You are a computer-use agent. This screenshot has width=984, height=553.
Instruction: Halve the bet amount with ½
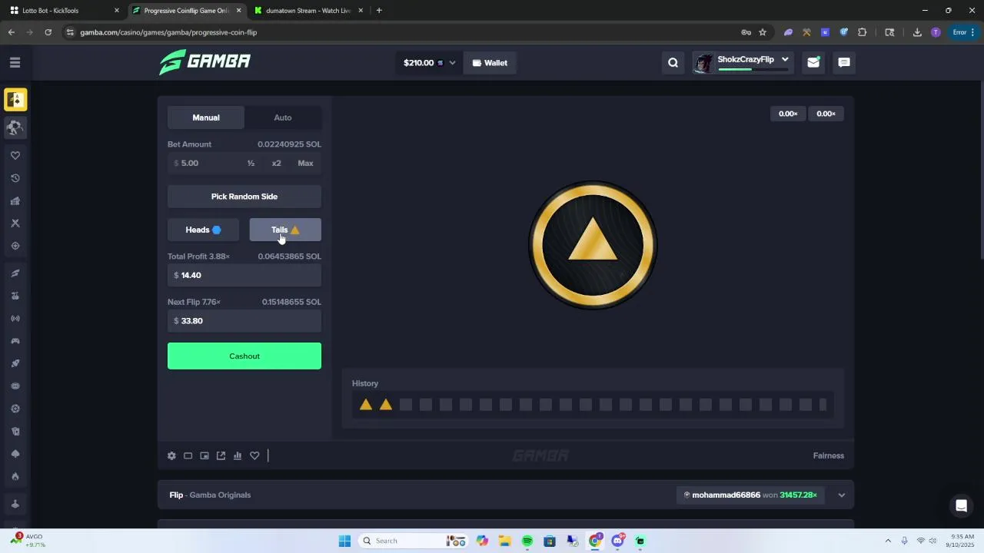(x=251, y=163)
